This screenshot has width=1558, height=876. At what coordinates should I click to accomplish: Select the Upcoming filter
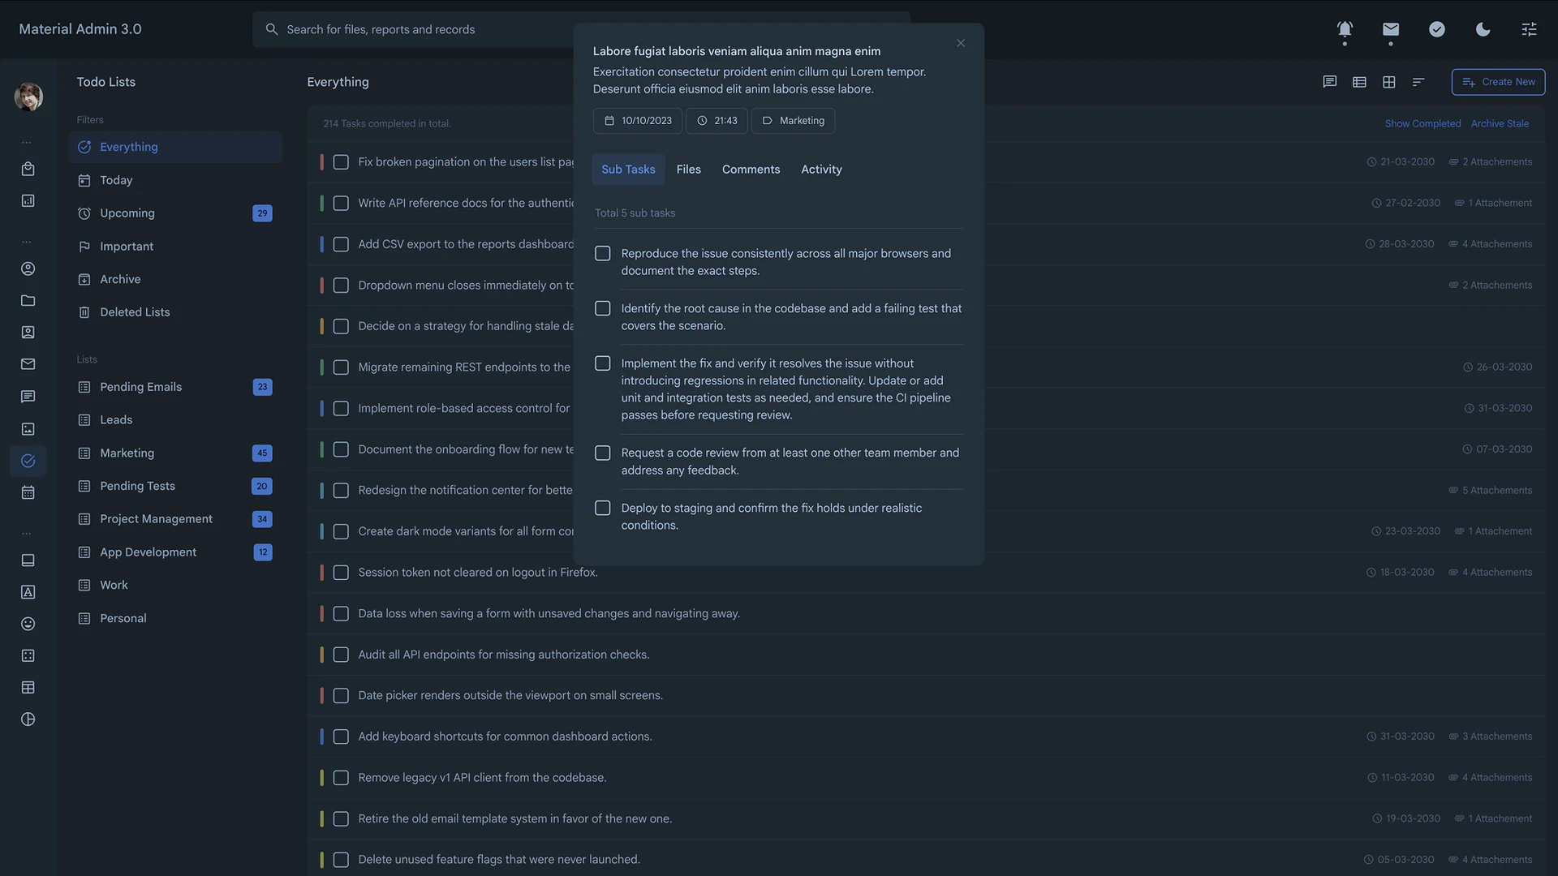click(175, 213)
